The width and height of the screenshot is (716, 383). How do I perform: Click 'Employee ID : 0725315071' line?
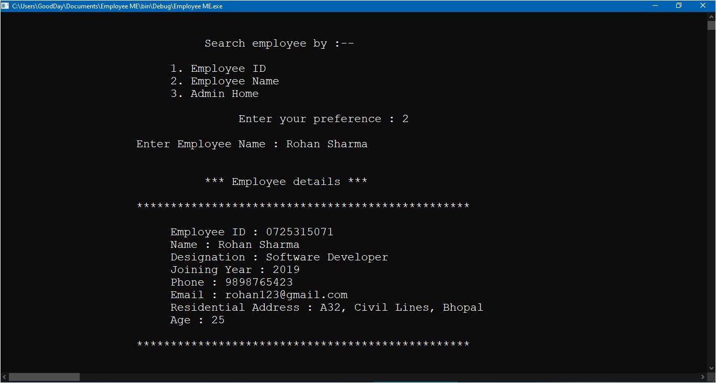pos(252,232)
